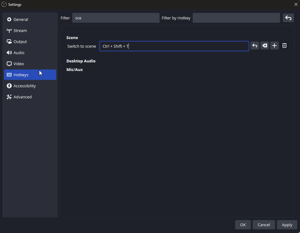Close the Settings window
300x233 pixels.
pyautogui.click(x=296, y=4)
